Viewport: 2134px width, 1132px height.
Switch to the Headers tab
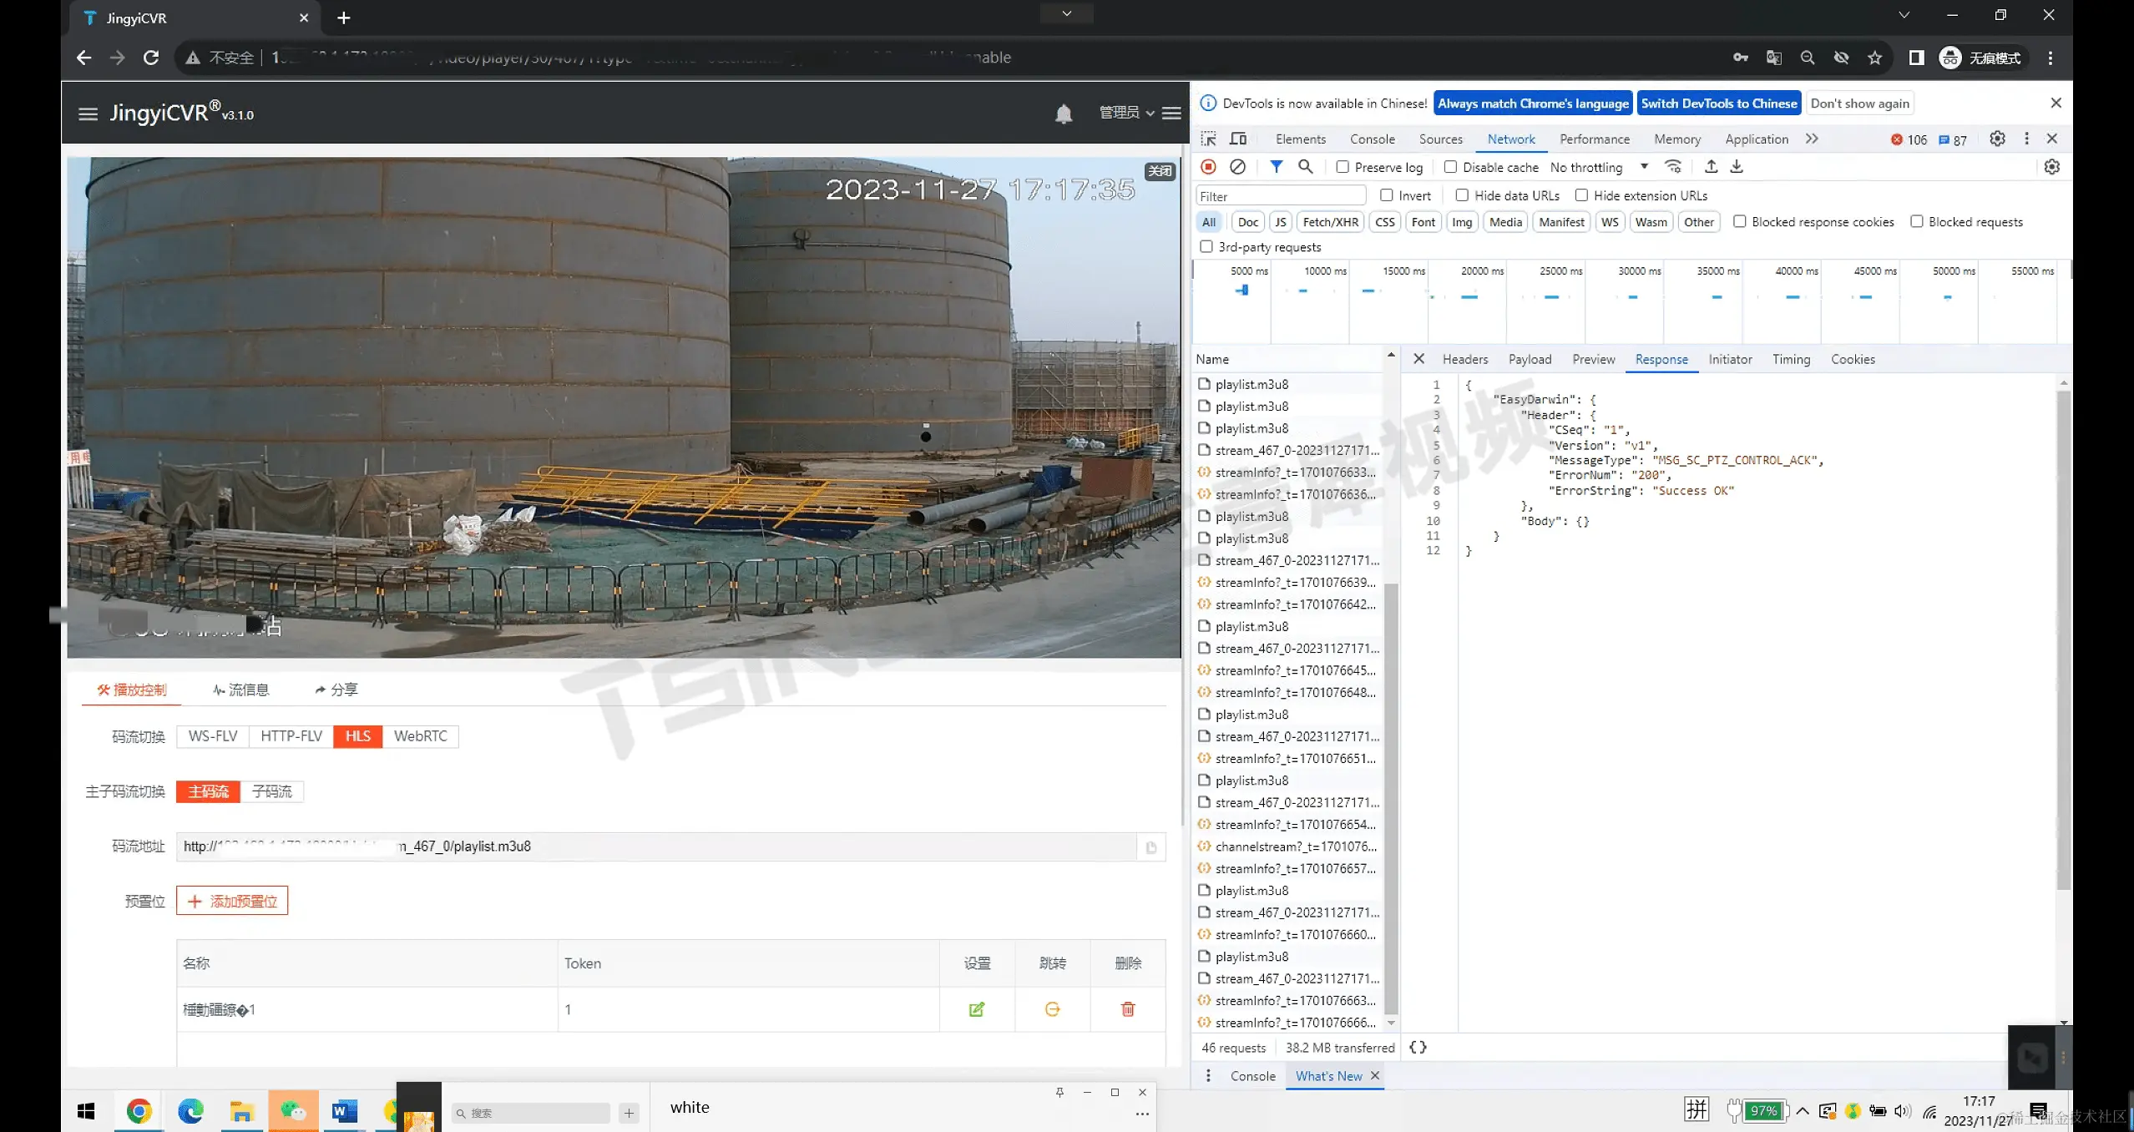click(1464, 359)
